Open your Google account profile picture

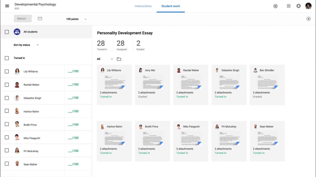click(x=308, y=6)
